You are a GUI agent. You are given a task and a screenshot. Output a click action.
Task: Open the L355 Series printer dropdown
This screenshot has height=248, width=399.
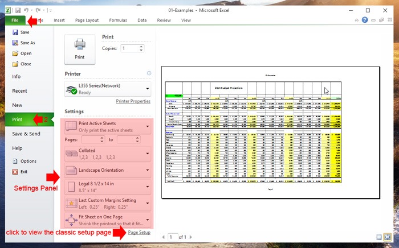[108, 89]
